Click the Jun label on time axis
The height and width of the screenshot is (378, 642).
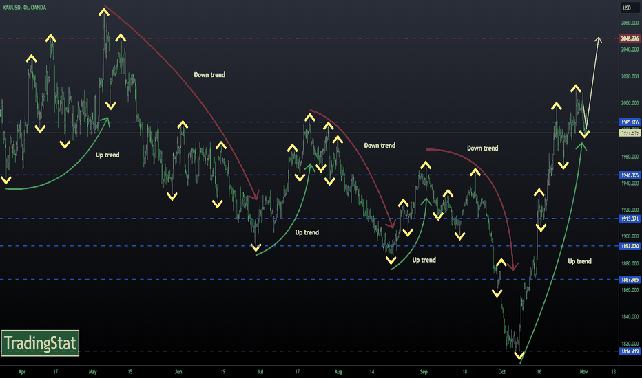178,371
